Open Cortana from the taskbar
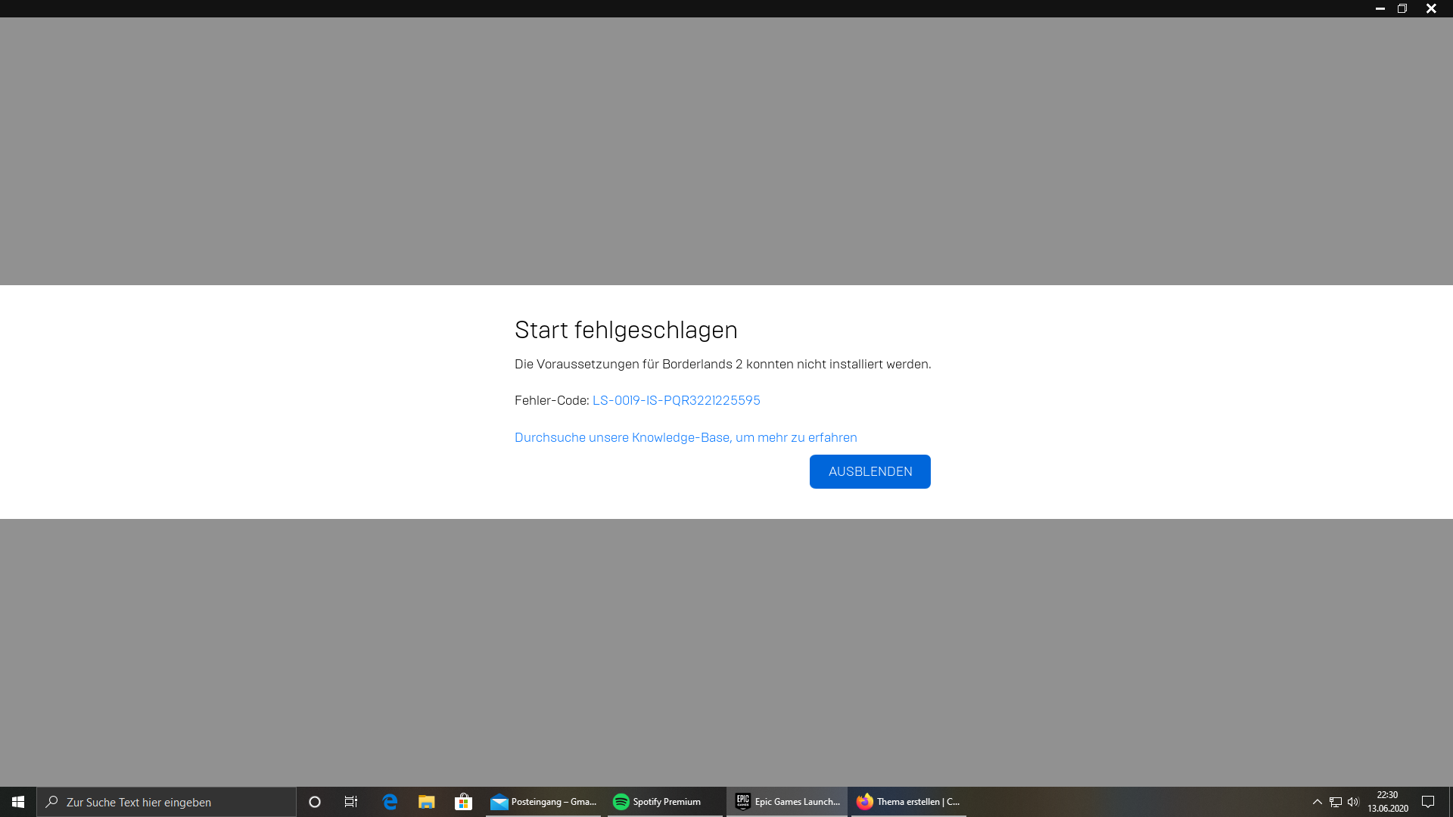 tap(315, 802)
